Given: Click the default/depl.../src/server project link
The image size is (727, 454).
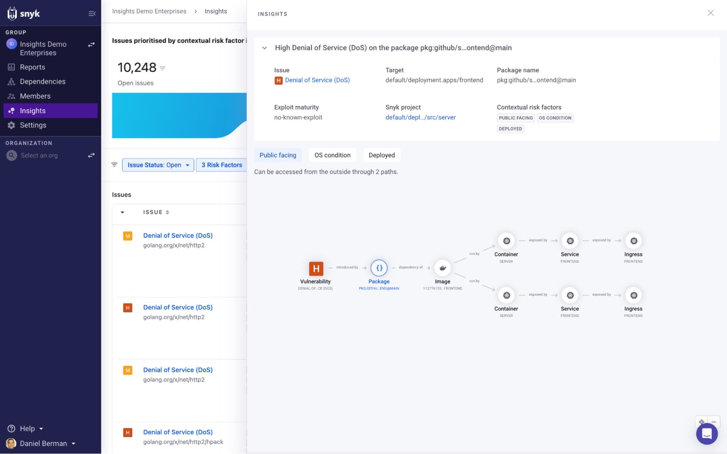Looking at the screenshot, I should [x=420, y=117].
